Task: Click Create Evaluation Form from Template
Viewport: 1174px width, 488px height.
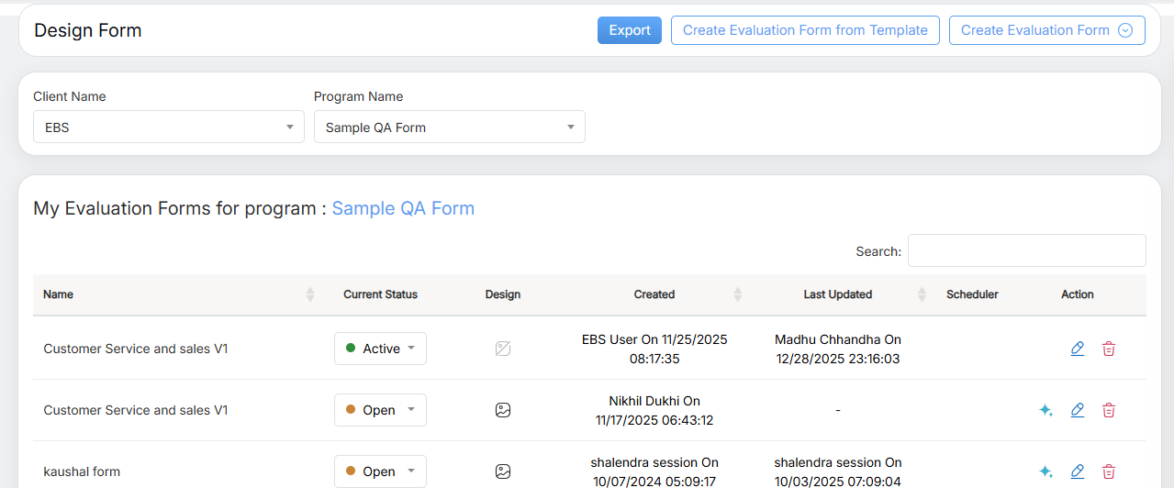Action: pyautogui.click(x=805, y=30)
